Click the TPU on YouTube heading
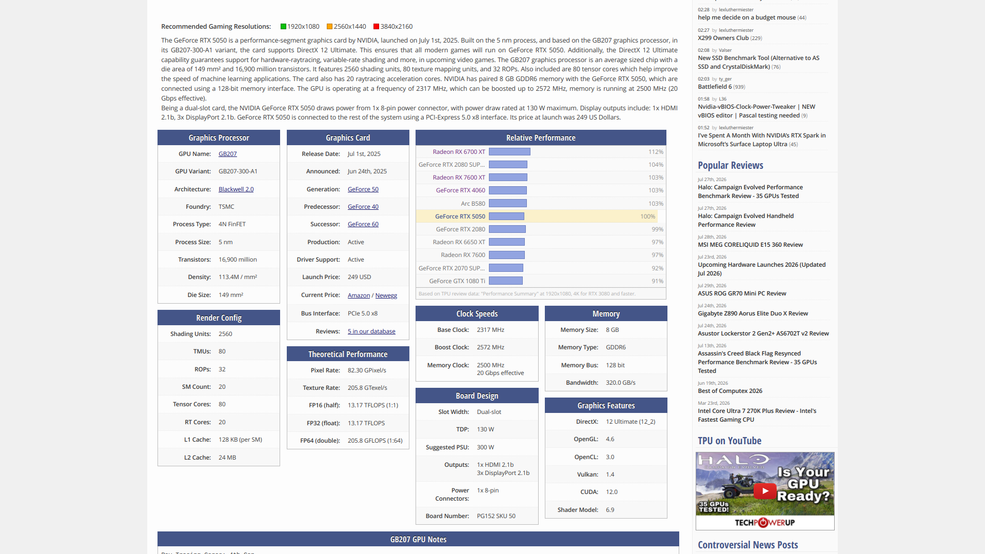This screenshot has width=985, height=554. click(x=729, y=441)
